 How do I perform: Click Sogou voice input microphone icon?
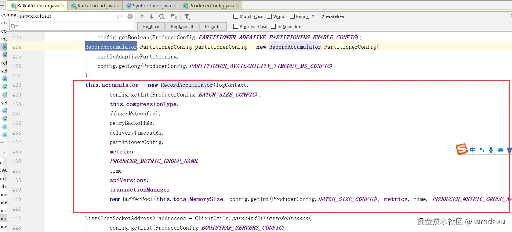tap(491, 150)
